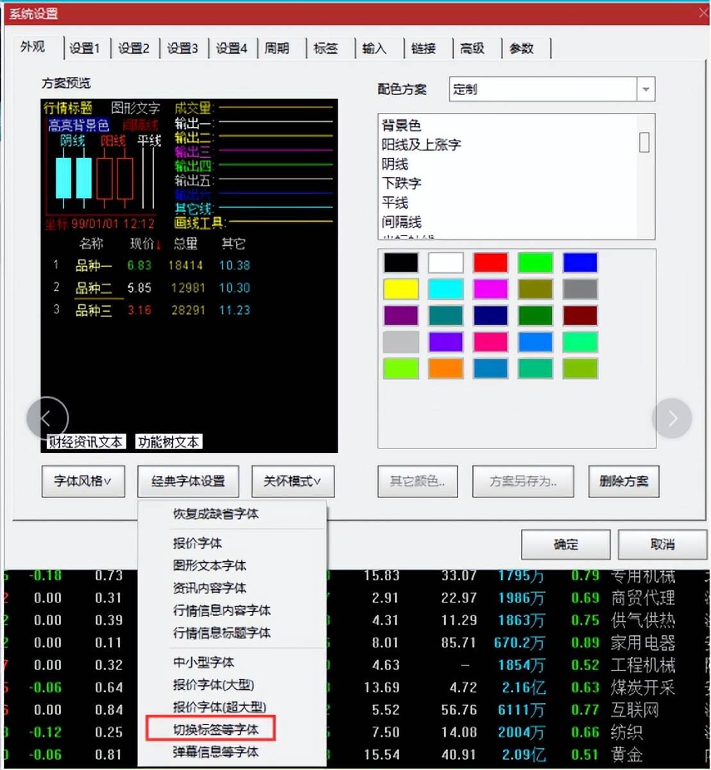Open the 设置3 tab
Image resolution: width=711 pixels, height=770 pixels.
pyautogui.click(x=183, y=48)
